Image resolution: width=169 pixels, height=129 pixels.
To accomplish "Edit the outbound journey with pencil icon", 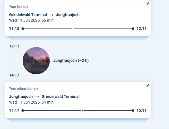I will (x=148, y=4).
